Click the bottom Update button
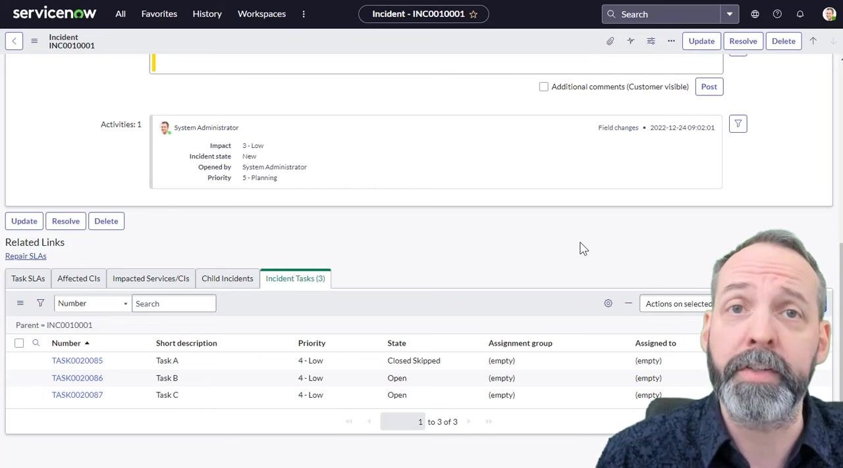 24,221
